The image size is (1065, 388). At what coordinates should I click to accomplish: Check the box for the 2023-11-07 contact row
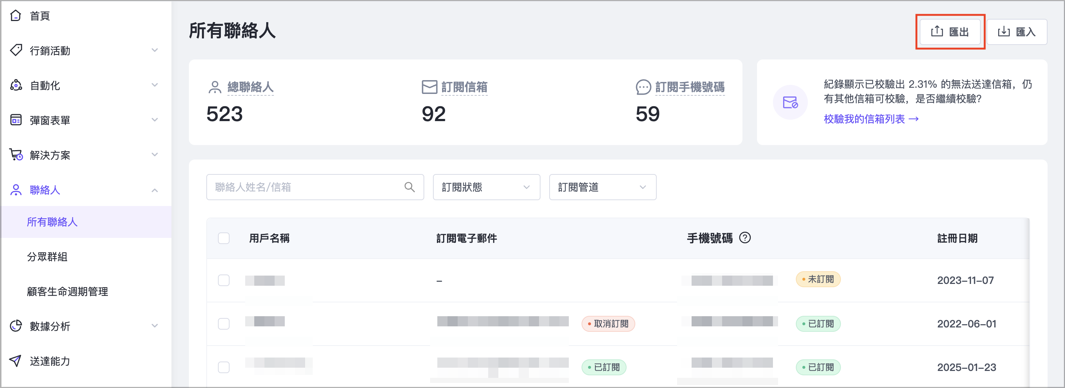tap(224, 281)
